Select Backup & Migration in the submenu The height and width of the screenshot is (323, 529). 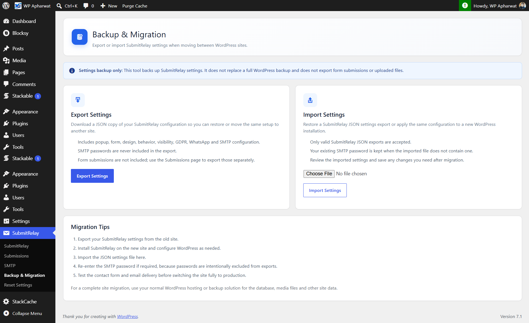pyautogui.click(x=24, y=275)
